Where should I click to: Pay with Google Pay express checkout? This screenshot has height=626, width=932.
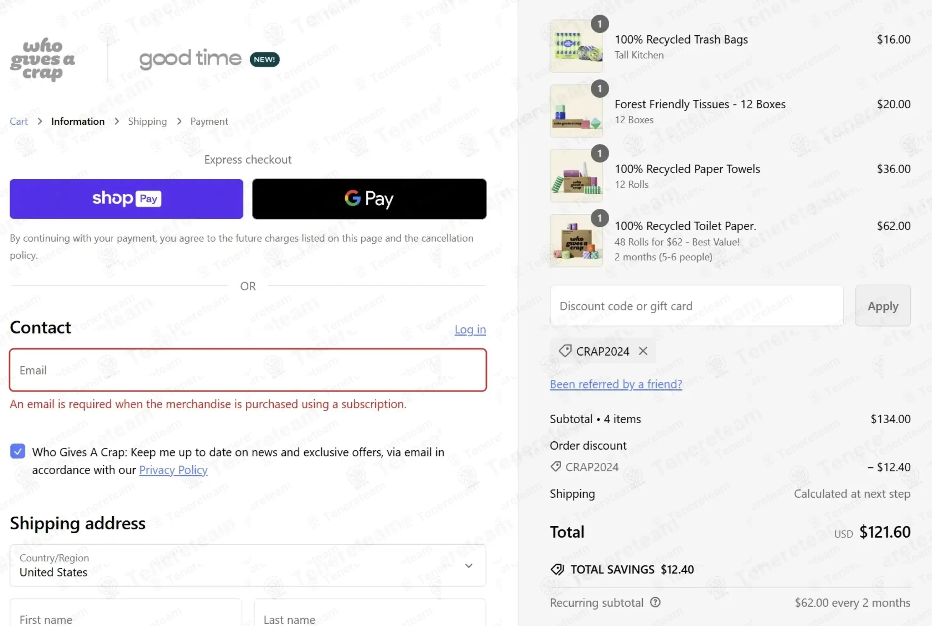pos(369,199)
